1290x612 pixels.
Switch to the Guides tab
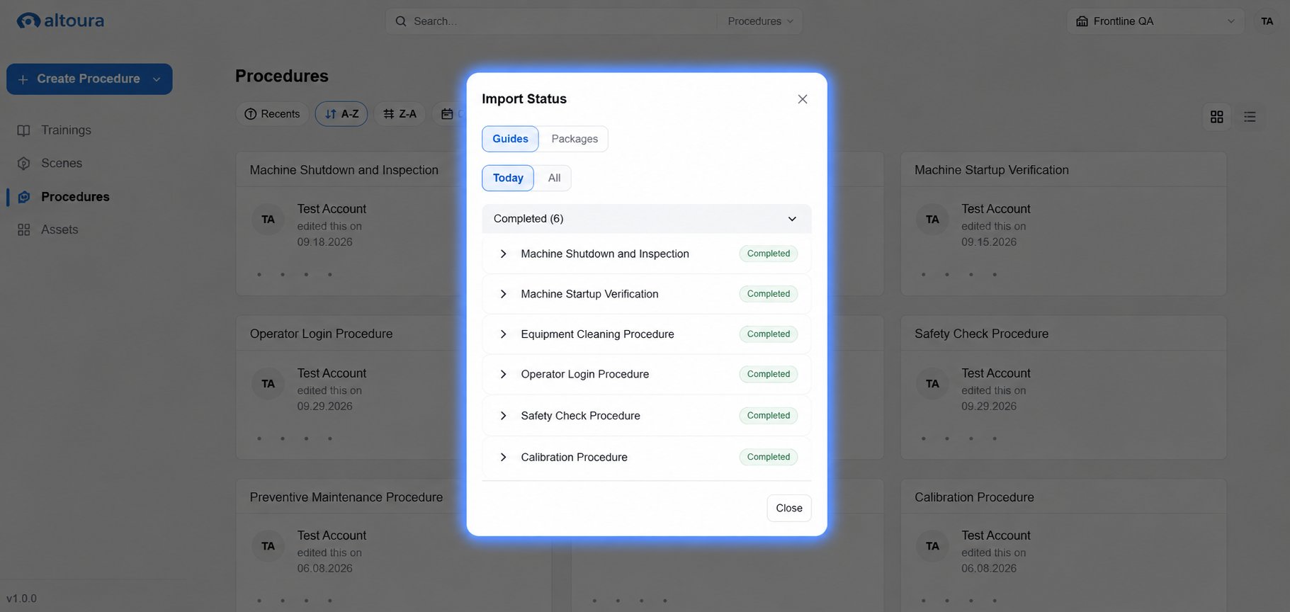(510, 139)
